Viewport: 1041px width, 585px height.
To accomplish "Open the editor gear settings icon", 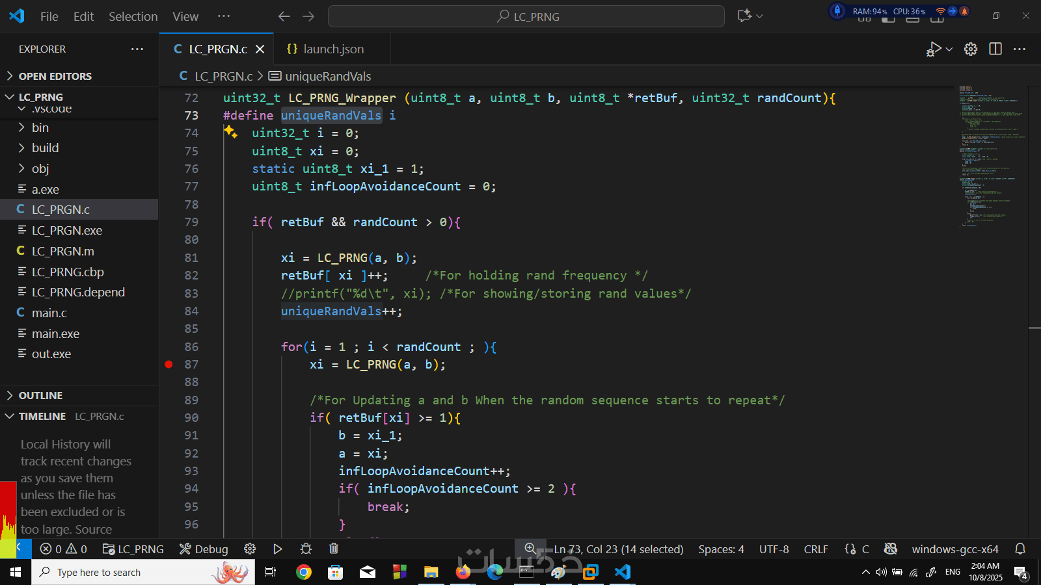I will click(970, 49).
